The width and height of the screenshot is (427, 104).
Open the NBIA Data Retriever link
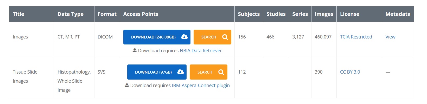(x=201, y=50)
